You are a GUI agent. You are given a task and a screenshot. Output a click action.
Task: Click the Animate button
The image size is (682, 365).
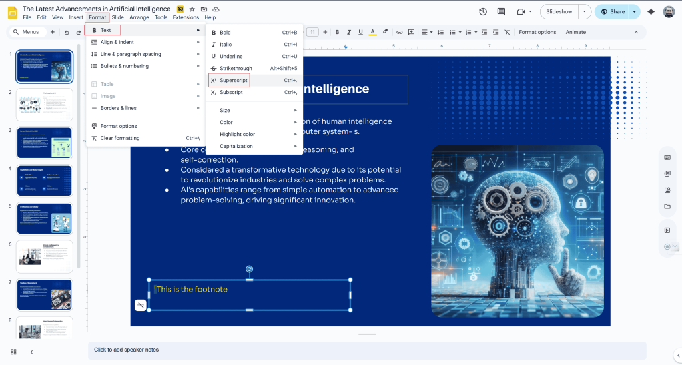point(575,32)
